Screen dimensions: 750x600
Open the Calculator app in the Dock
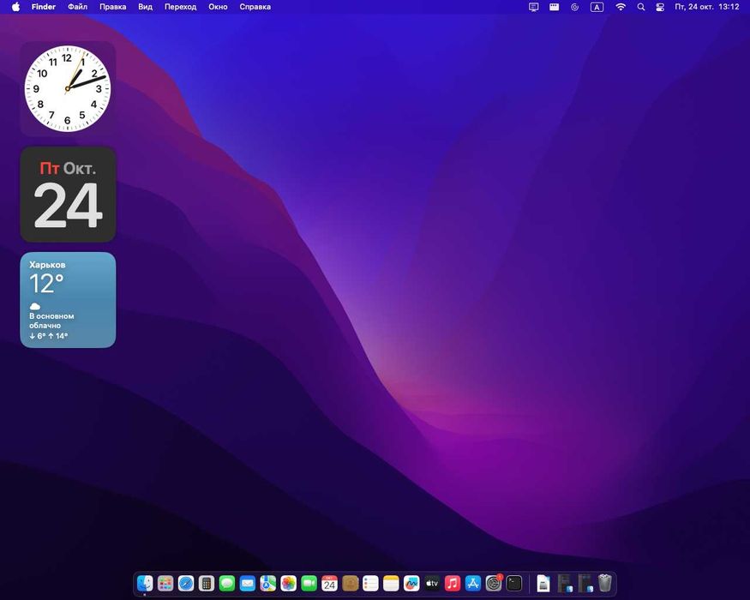click(207, 583)
